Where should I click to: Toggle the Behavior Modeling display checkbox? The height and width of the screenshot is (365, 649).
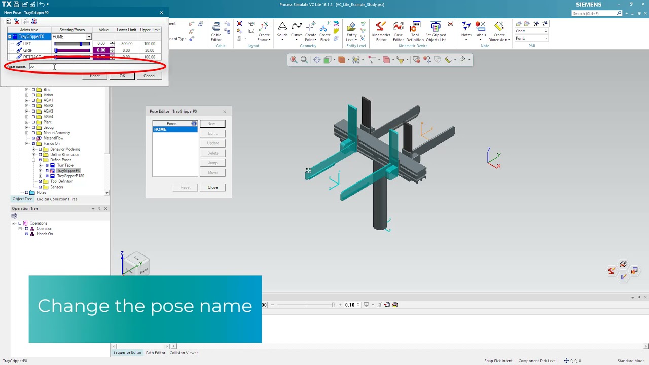(x=40, y=149)
